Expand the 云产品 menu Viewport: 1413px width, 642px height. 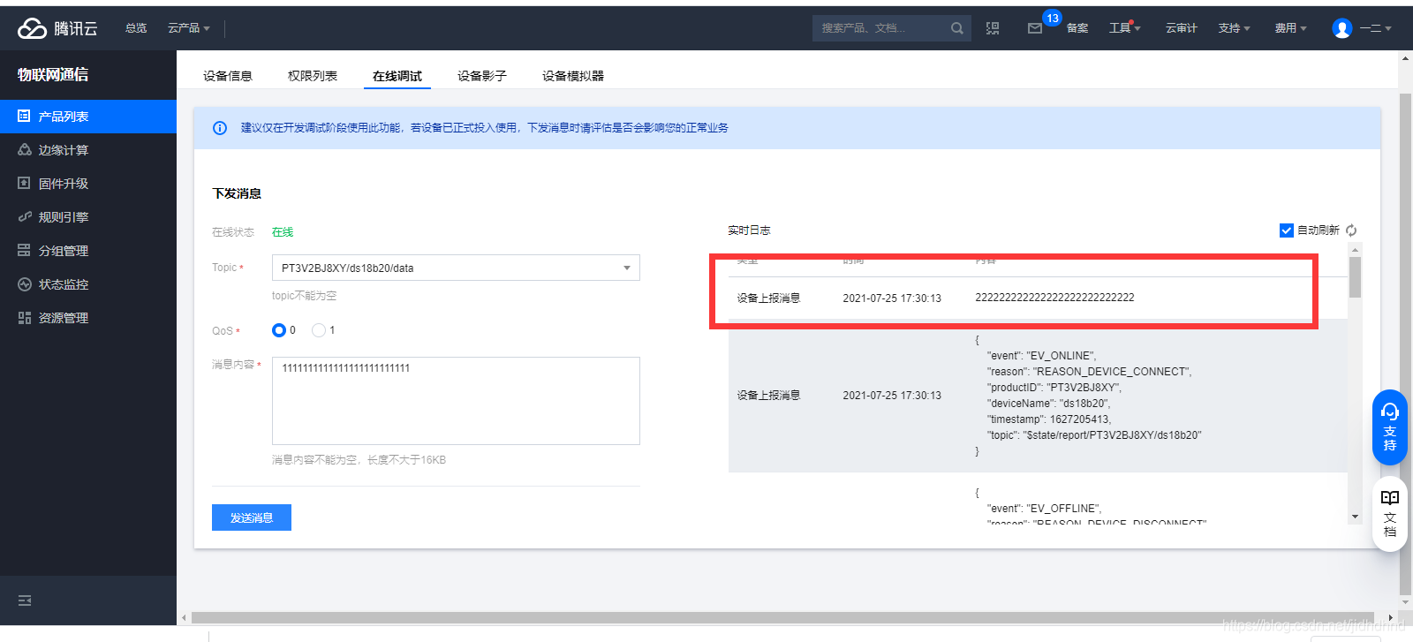click(x=189, y=28)
